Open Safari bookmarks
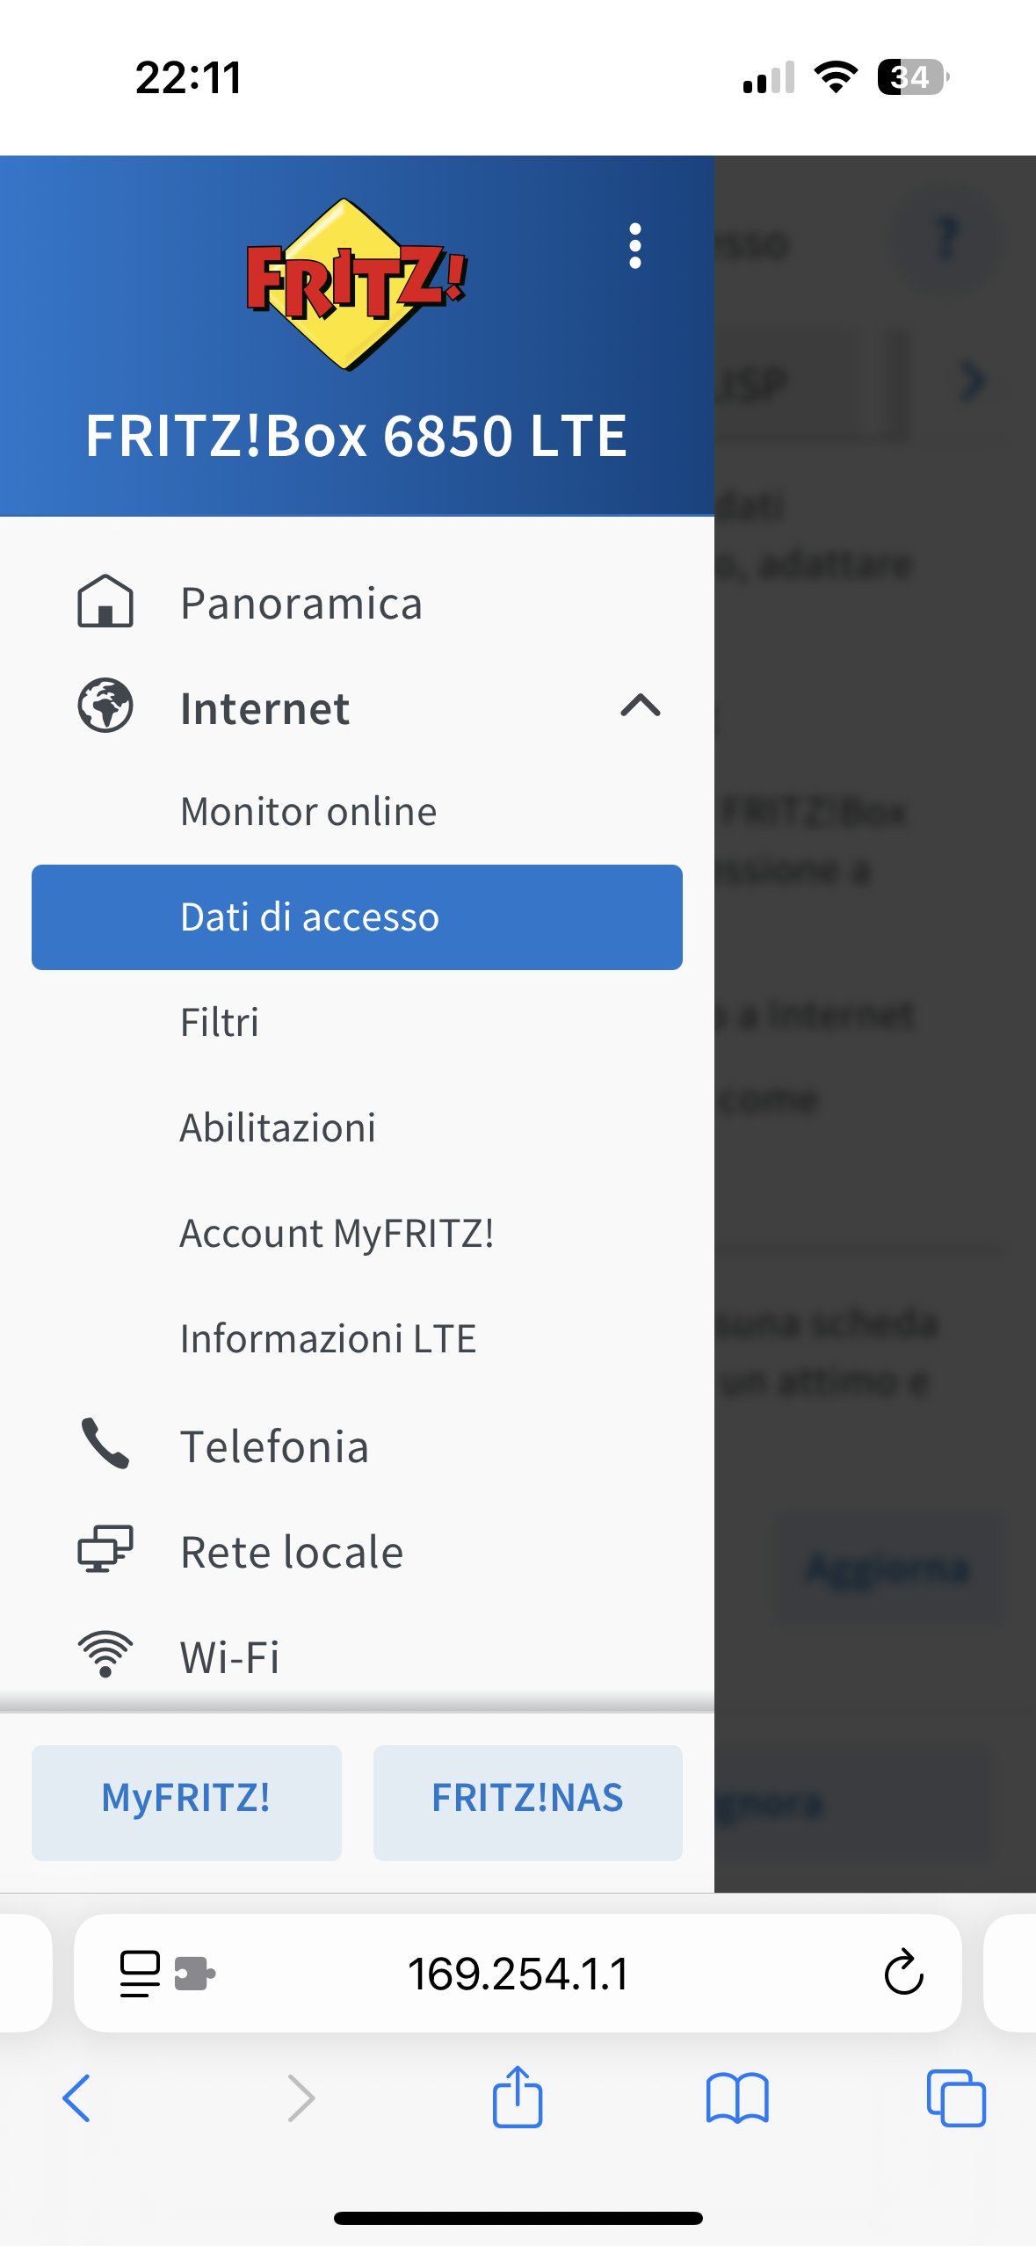The height and width of the screenshot is (2246, 1036). point(737,2097)
